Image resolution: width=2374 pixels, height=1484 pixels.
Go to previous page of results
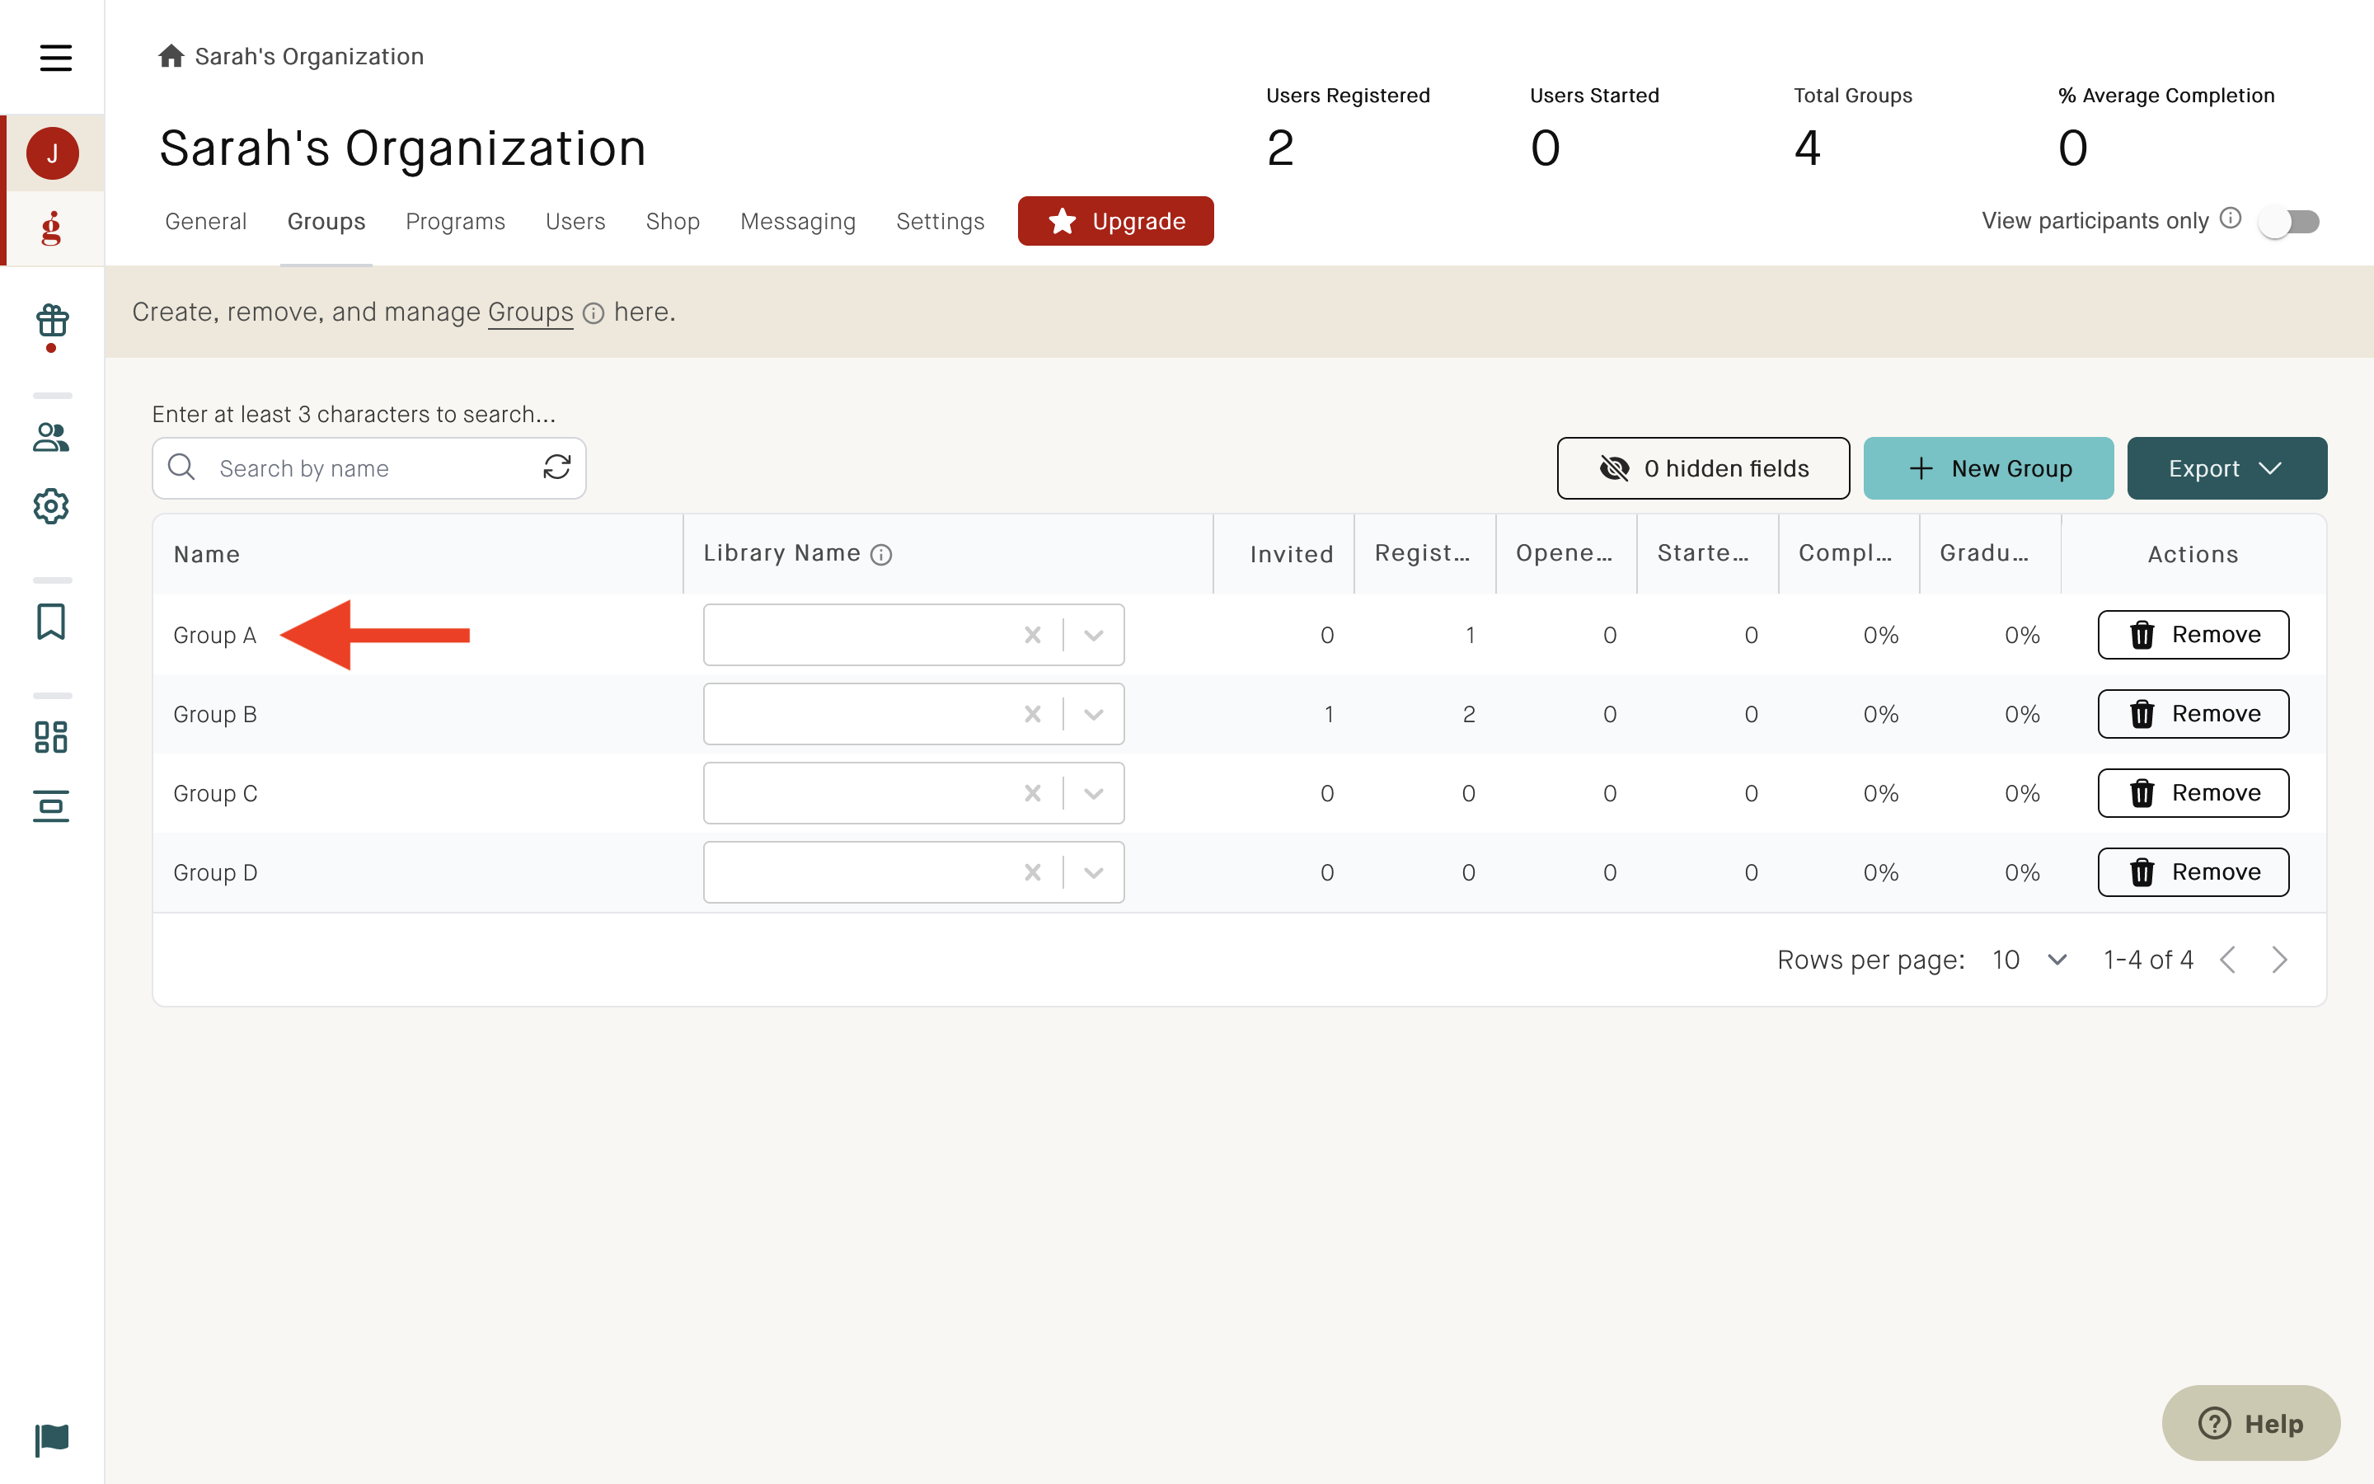coord(2228,959)
